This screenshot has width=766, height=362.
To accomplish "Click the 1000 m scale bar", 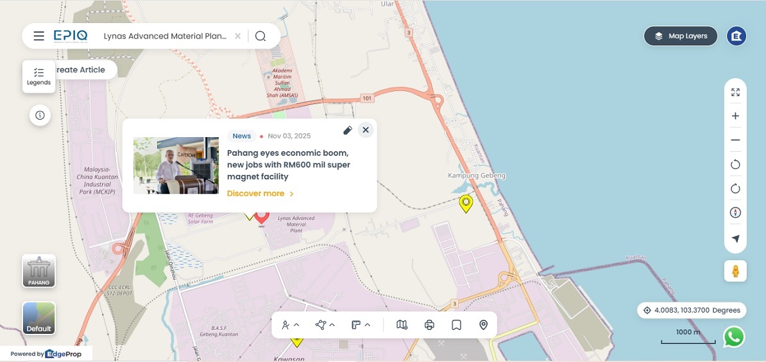I will tap(688, 336).
